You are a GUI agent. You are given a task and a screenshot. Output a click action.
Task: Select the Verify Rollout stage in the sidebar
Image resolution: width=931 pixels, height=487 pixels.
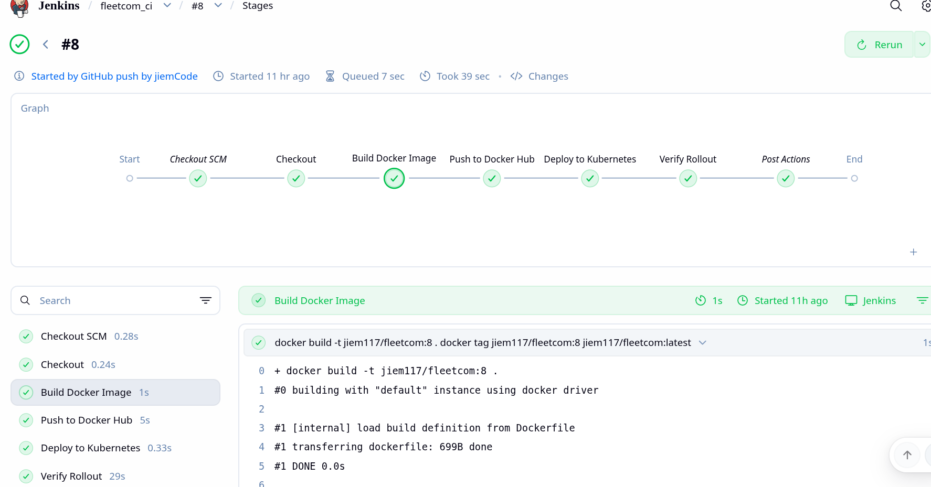(71, 475)
